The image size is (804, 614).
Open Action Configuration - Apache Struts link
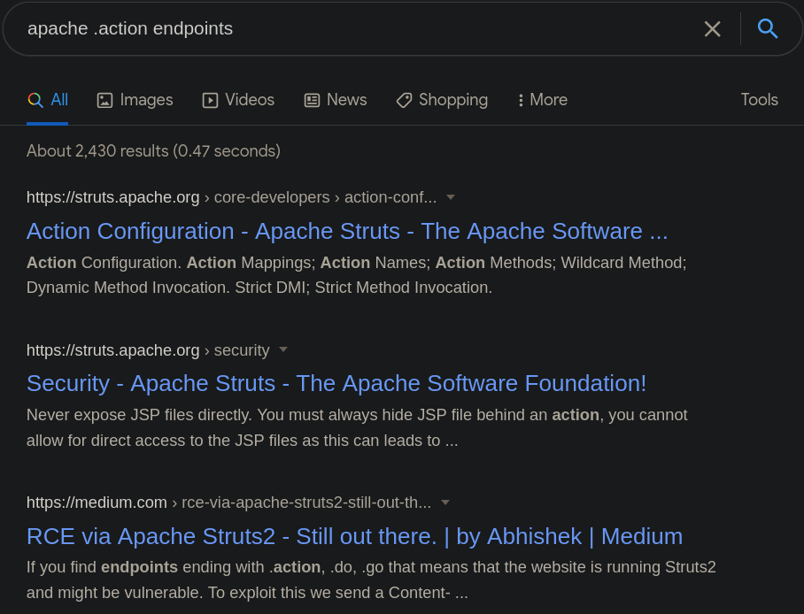347,231
